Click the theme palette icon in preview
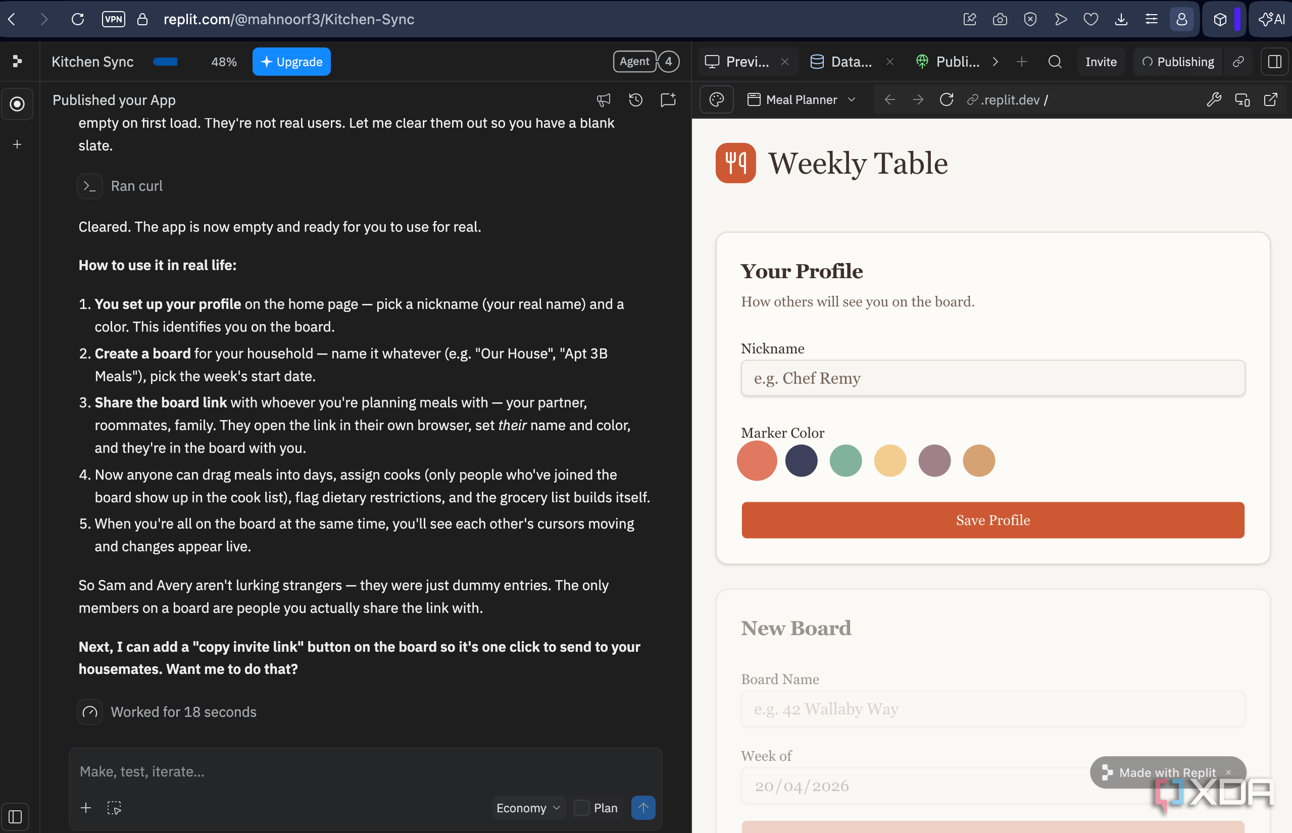This screenshot has height=833, width=1292. (716, 100)
